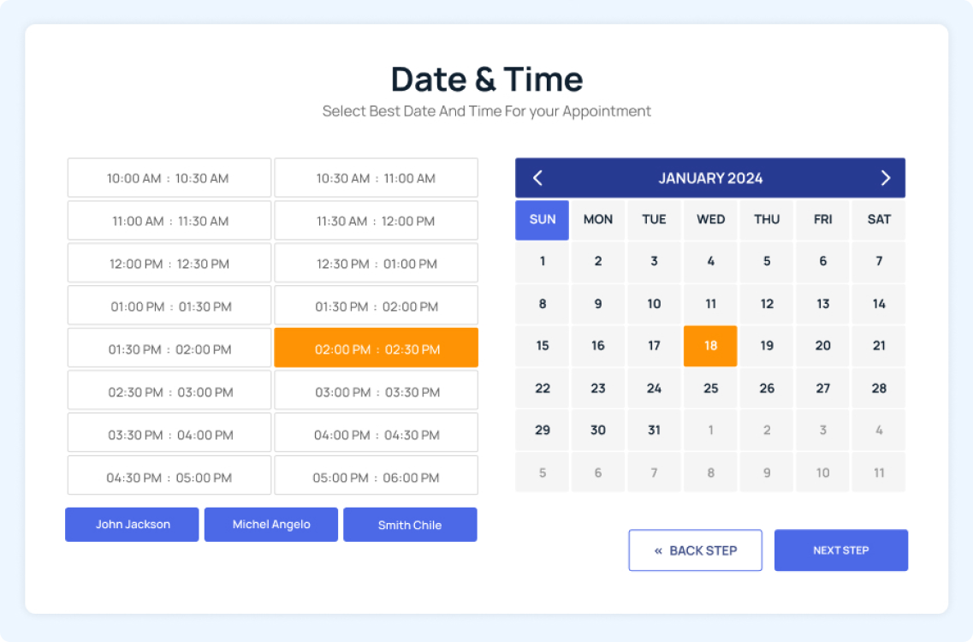
Task: Select January 1 in the calendar
Action: coord(542,262)
